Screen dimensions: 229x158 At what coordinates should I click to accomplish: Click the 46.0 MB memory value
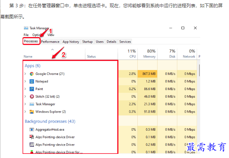coord(150,97)
